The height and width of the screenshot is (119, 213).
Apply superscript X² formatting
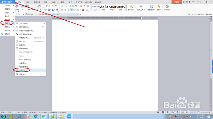37,10
